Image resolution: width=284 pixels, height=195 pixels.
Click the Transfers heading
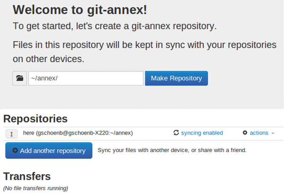[27, 176]
